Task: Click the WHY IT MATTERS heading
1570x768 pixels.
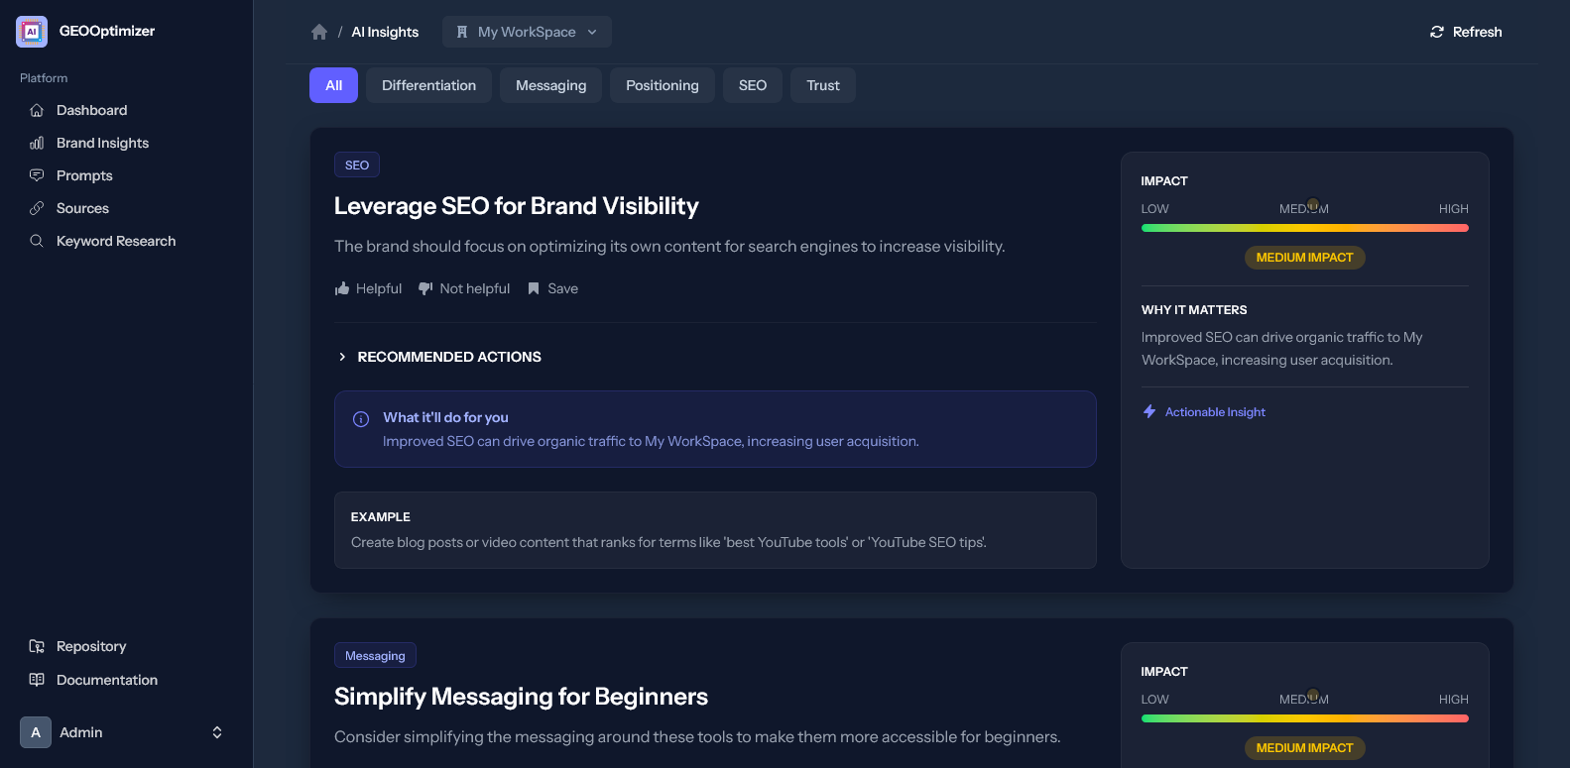Action: pos(1194,310)
